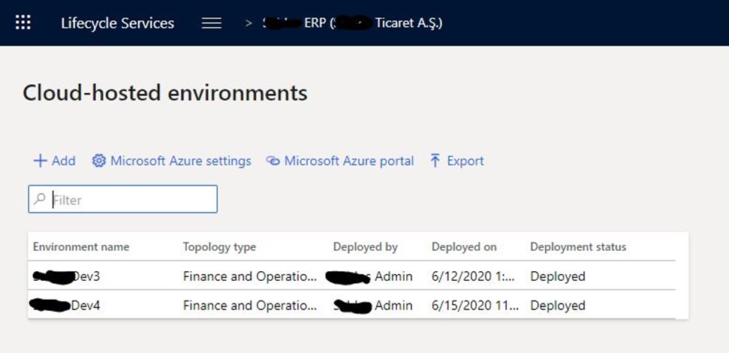Go to Lifecycle Services home title
The width and height of the screenshot is (729, 353).
tap(117, 23)
